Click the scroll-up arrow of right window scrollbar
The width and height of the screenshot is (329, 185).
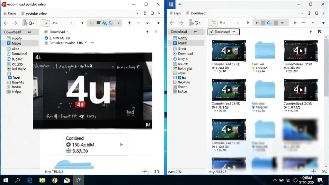coord(326,37)
